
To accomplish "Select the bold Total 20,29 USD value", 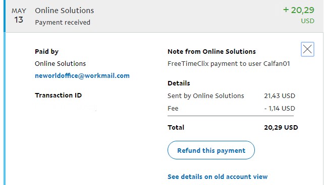I will 281,127.
